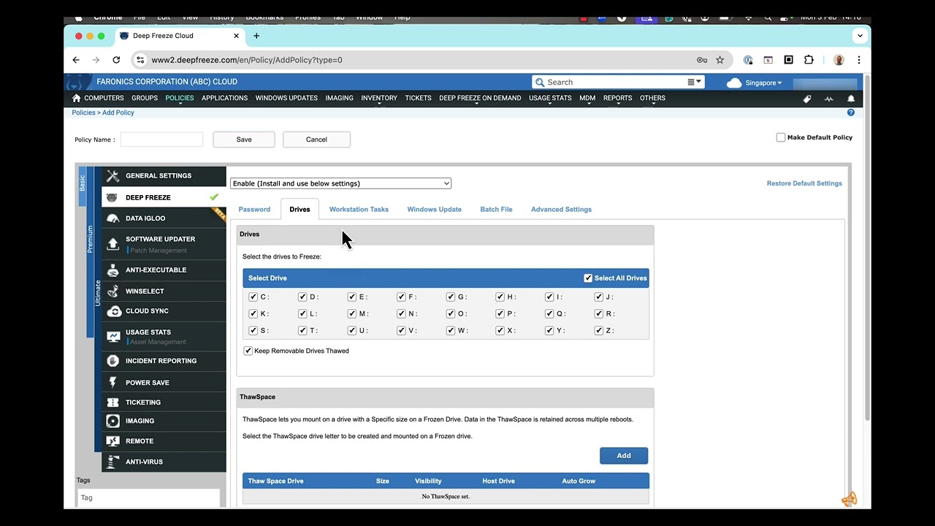This screenshot has height=526, width=935.
Task: Open Windows Updates in navigation bar
Action: click(x=286, y=98)
